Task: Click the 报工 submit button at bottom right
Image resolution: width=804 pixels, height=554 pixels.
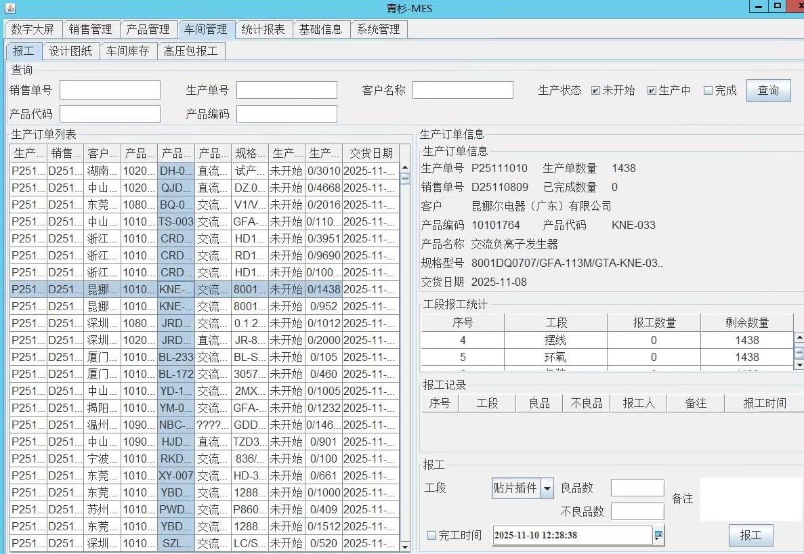Action: tap(750, 535)
